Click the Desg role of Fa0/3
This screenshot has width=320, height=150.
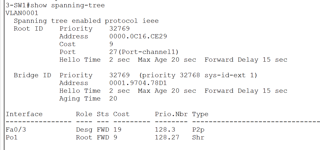(x=84, y=130)
